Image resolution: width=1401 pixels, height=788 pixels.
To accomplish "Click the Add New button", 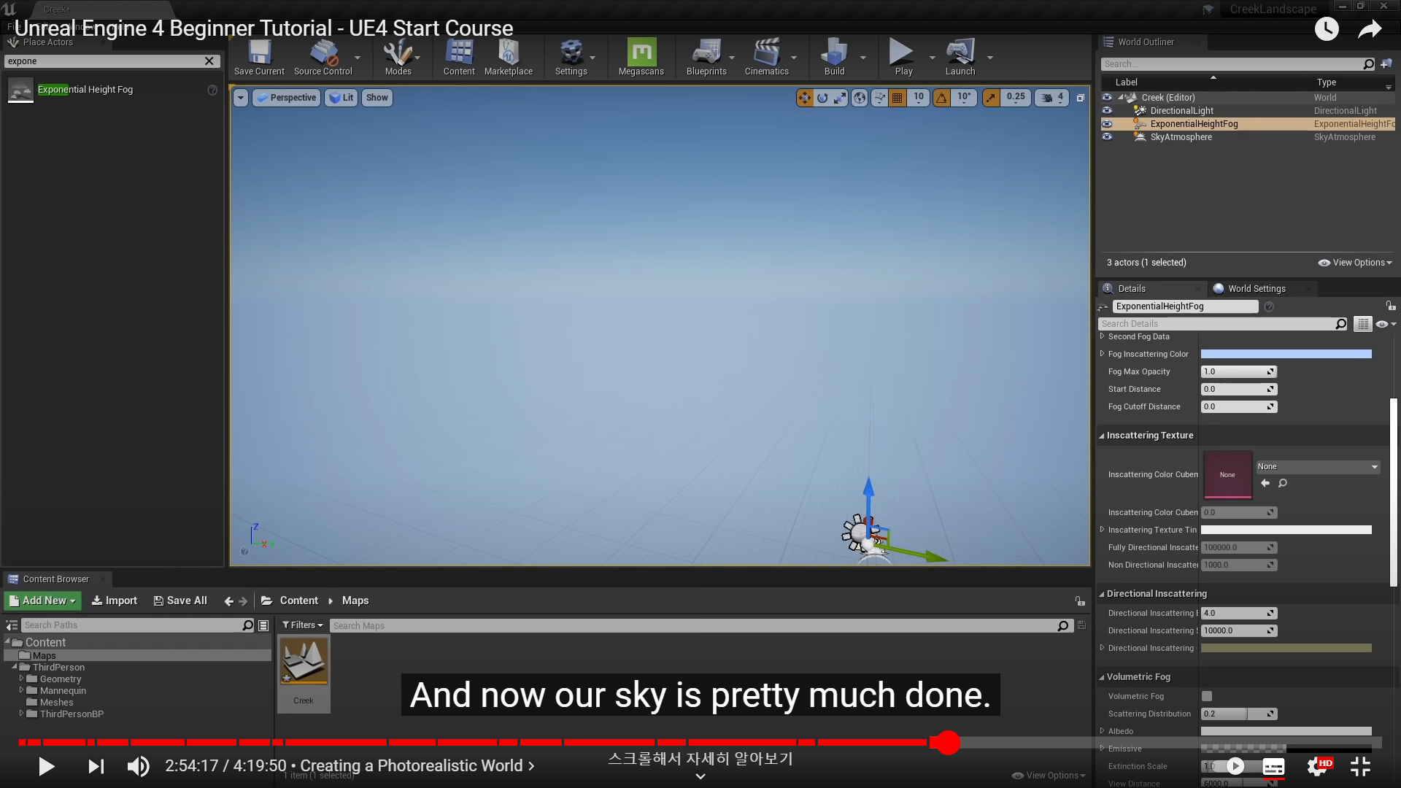I will click(42, 600).
